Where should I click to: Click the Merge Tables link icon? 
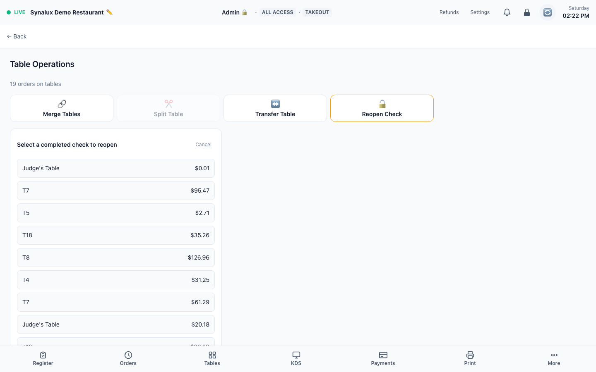(x=62, y=104)
